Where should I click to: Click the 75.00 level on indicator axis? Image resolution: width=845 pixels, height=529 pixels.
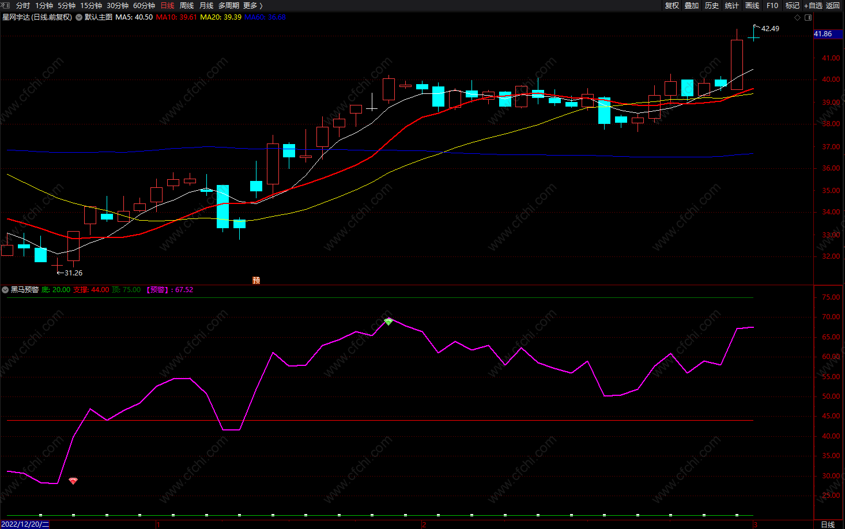831,297
